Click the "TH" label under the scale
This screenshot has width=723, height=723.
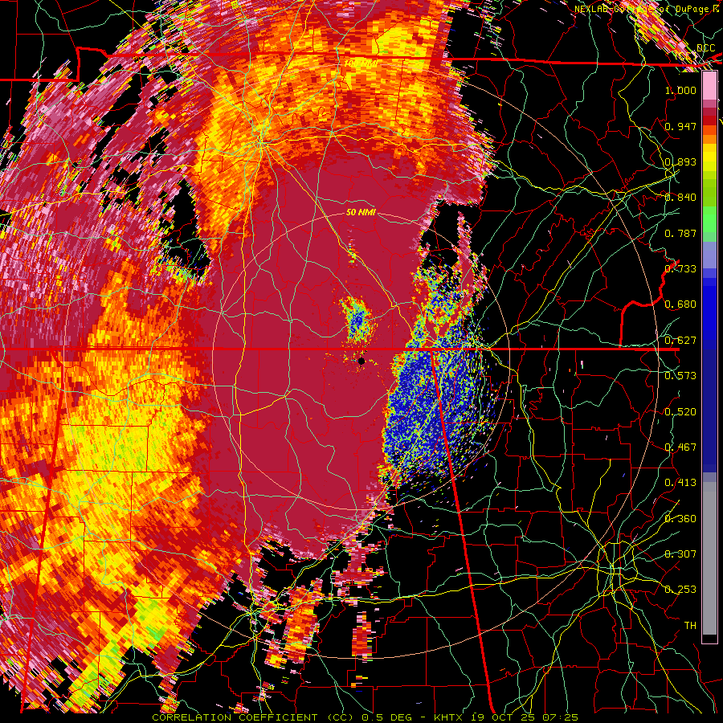click(x=690, y=626)
